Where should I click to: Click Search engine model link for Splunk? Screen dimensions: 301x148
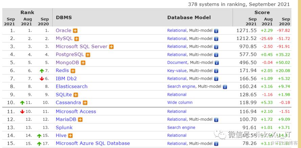181,127
